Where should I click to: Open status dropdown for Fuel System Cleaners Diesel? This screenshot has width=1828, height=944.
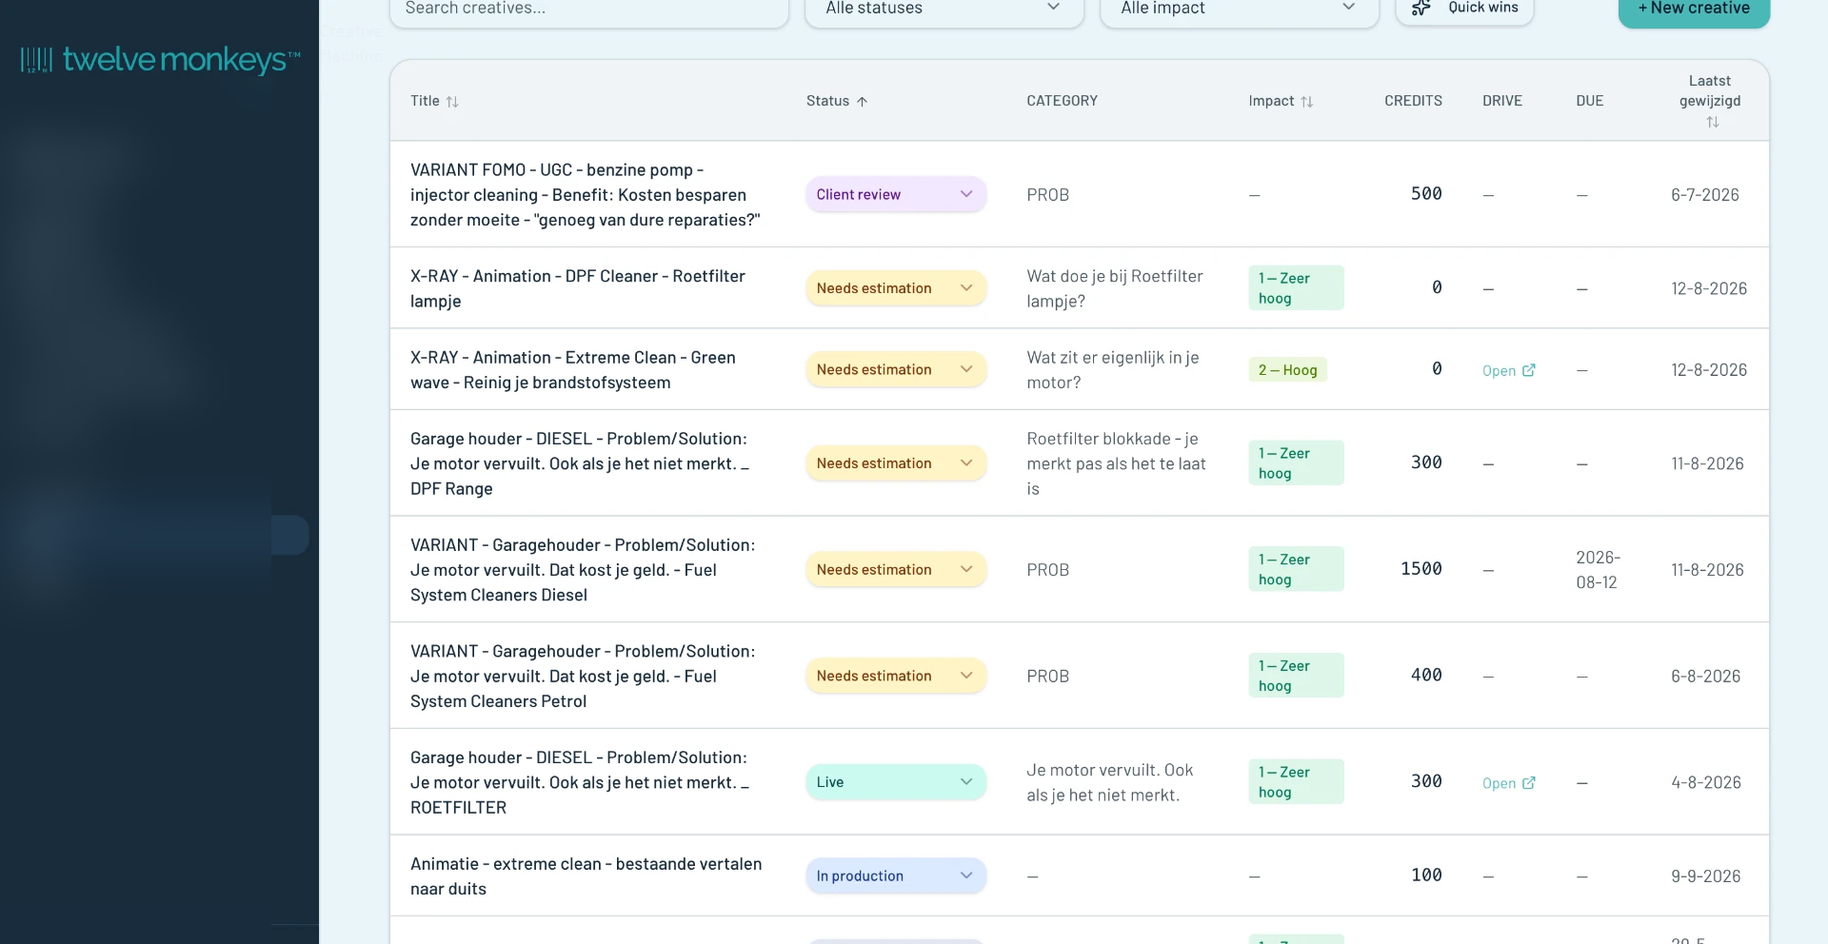pyautogui.click(x=896, y=569)
